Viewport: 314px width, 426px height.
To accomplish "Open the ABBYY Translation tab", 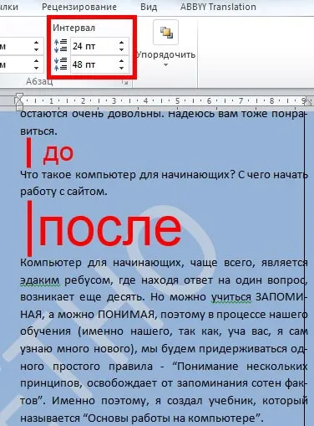I will click(x=218, y=7).
